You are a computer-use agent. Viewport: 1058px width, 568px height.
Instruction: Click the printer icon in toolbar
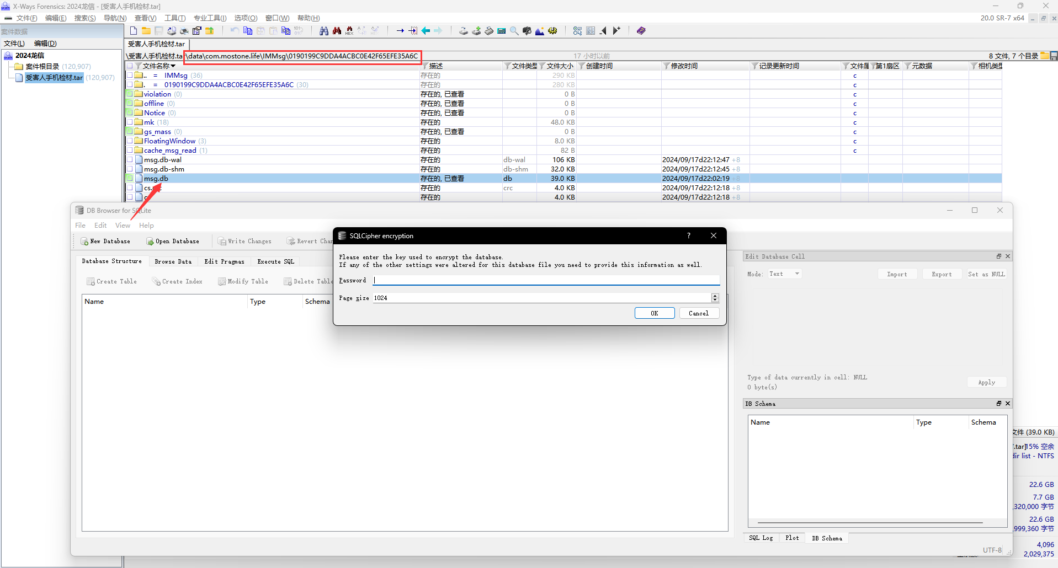pyautogui.click(x=184, y=31)
